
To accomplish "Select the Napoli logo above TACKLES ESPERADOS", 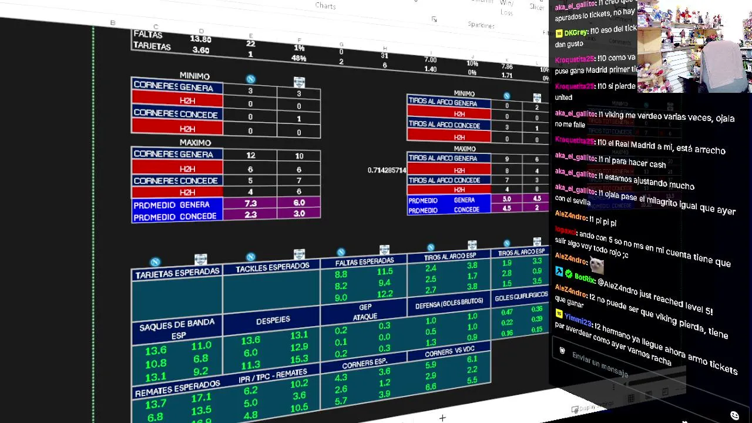I will pyautogui.click(x=251, y=257).
